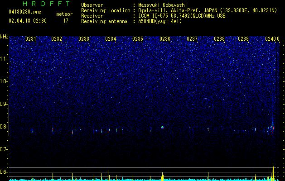This screenshot has height=181, width=285.
Task: Click the 0.8 kHz axis label
Action: tap(4, 127)
